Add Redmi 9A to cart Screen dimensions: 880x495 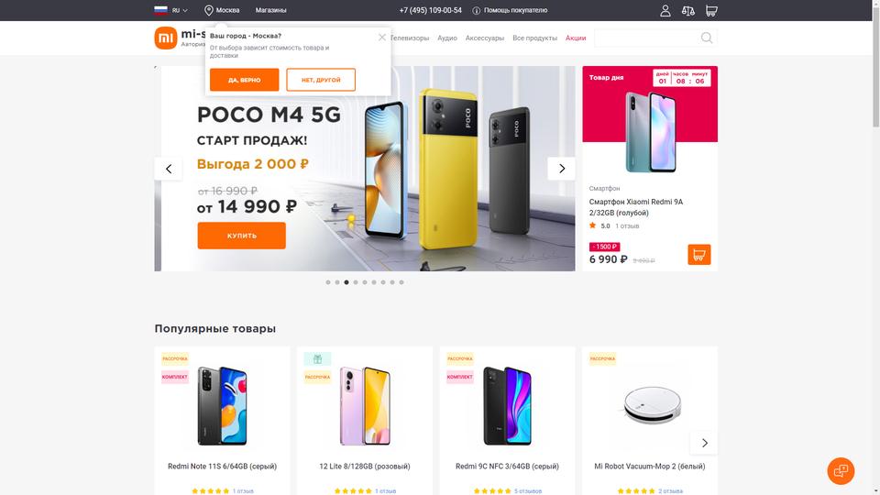coord(698,255)
